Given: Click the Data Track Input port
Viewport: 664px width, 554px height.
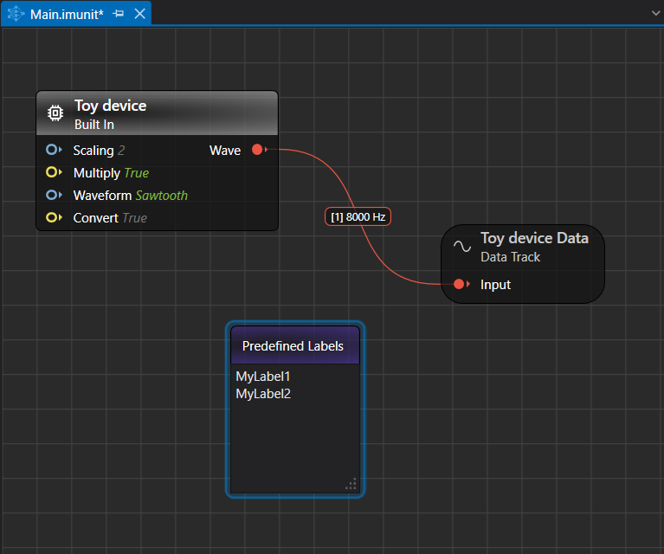Looking at the screenshot, I should [x=460, y=284].
